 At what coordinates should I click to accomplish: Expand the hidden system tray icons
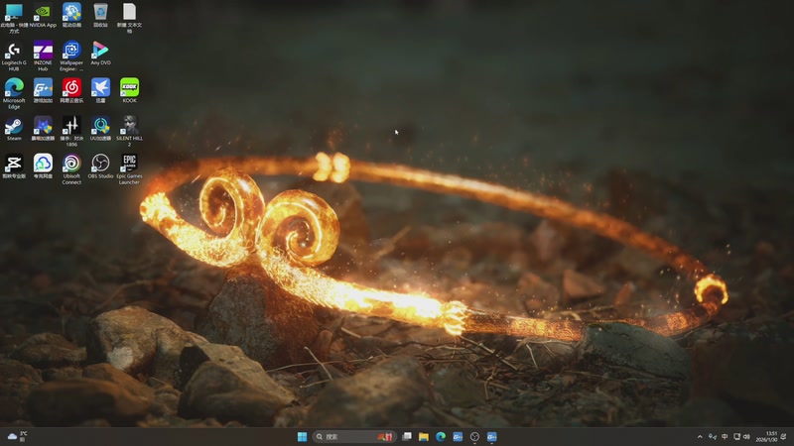[700, 436]
